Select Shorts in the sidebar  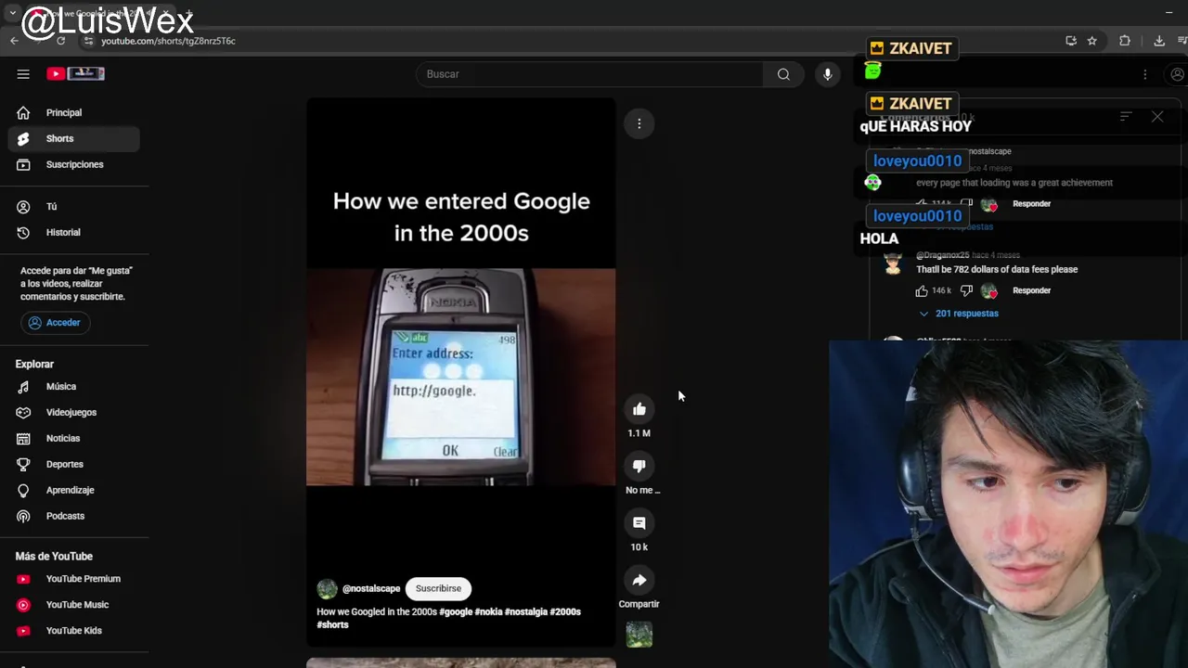tap(74, 138)
